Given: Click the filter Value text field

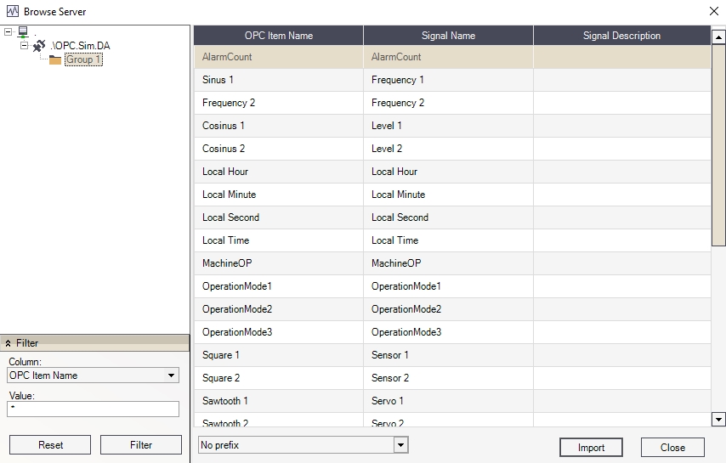Looking at the screenshot, I should pyautogui.click(x=94, y=409).
